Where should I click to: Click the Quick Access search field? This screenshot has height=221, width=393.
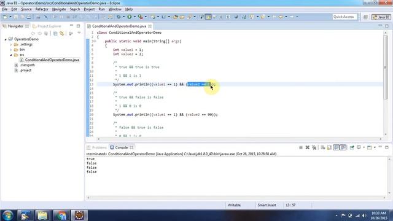tap(344, 17)
